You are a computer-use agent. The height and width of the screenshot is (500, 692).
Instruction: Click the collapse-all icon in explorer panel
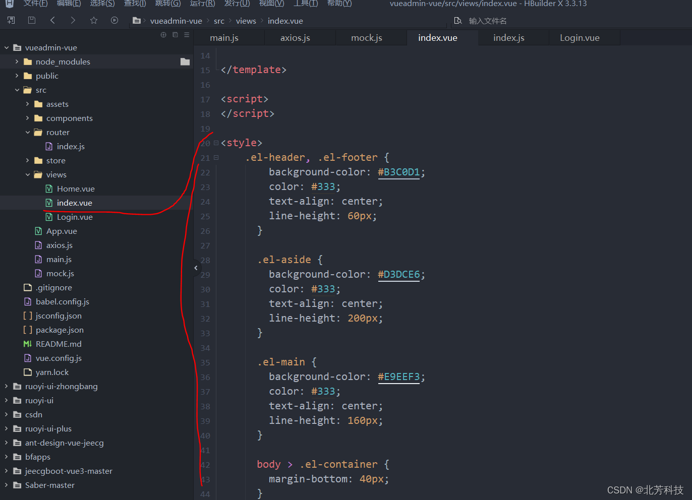pos(175,35)
